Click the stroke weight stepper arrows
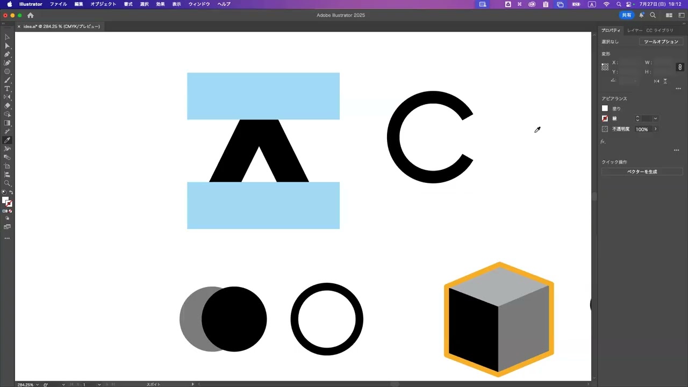688x387 pixels. (x=637, y=119)
